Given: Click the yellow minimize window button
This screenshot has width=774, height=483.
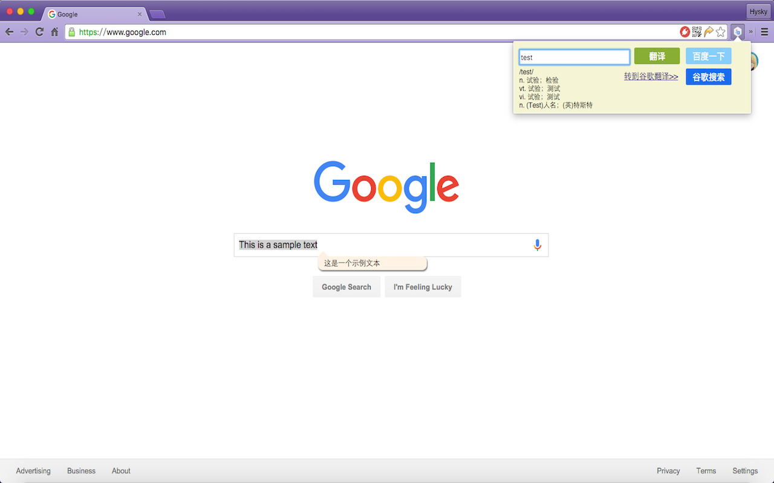Looking at the screenshot, I should [21, 11].
